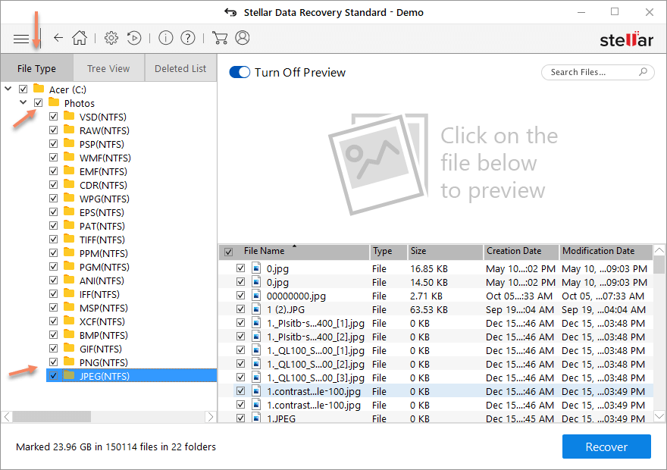Uncheck the select-all File Name checkbox

pyautogui.click(x=228, y=252)
